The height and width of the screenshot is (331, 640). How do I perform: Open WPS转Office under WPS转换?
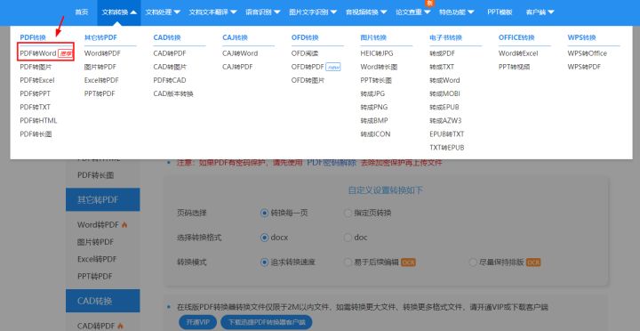[x=587, y=53]
